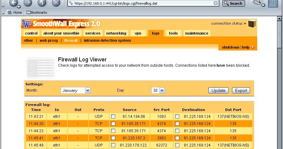
Task: Click the firewall submenu link
Action: tap(71, 41)
